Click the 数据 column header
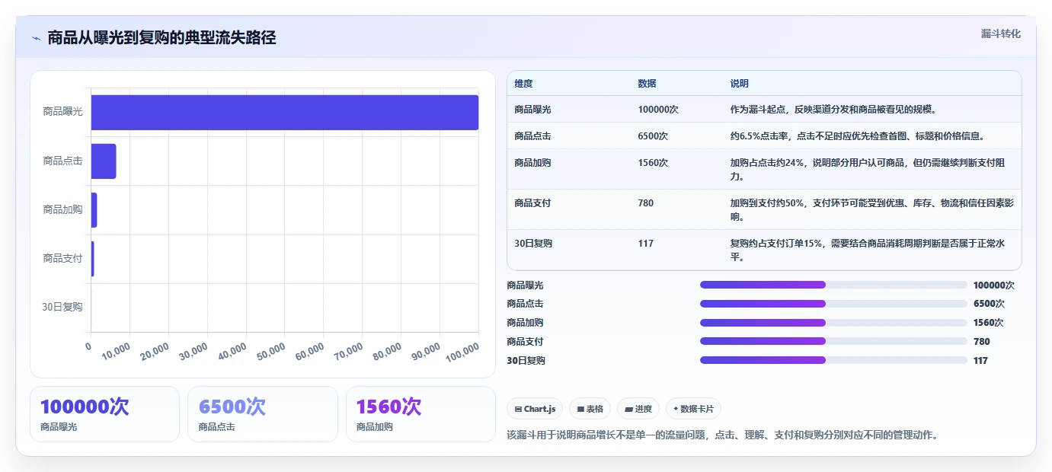Image resolution: width=1052 pixels, height=472 pixels. (x=647, y=83)
